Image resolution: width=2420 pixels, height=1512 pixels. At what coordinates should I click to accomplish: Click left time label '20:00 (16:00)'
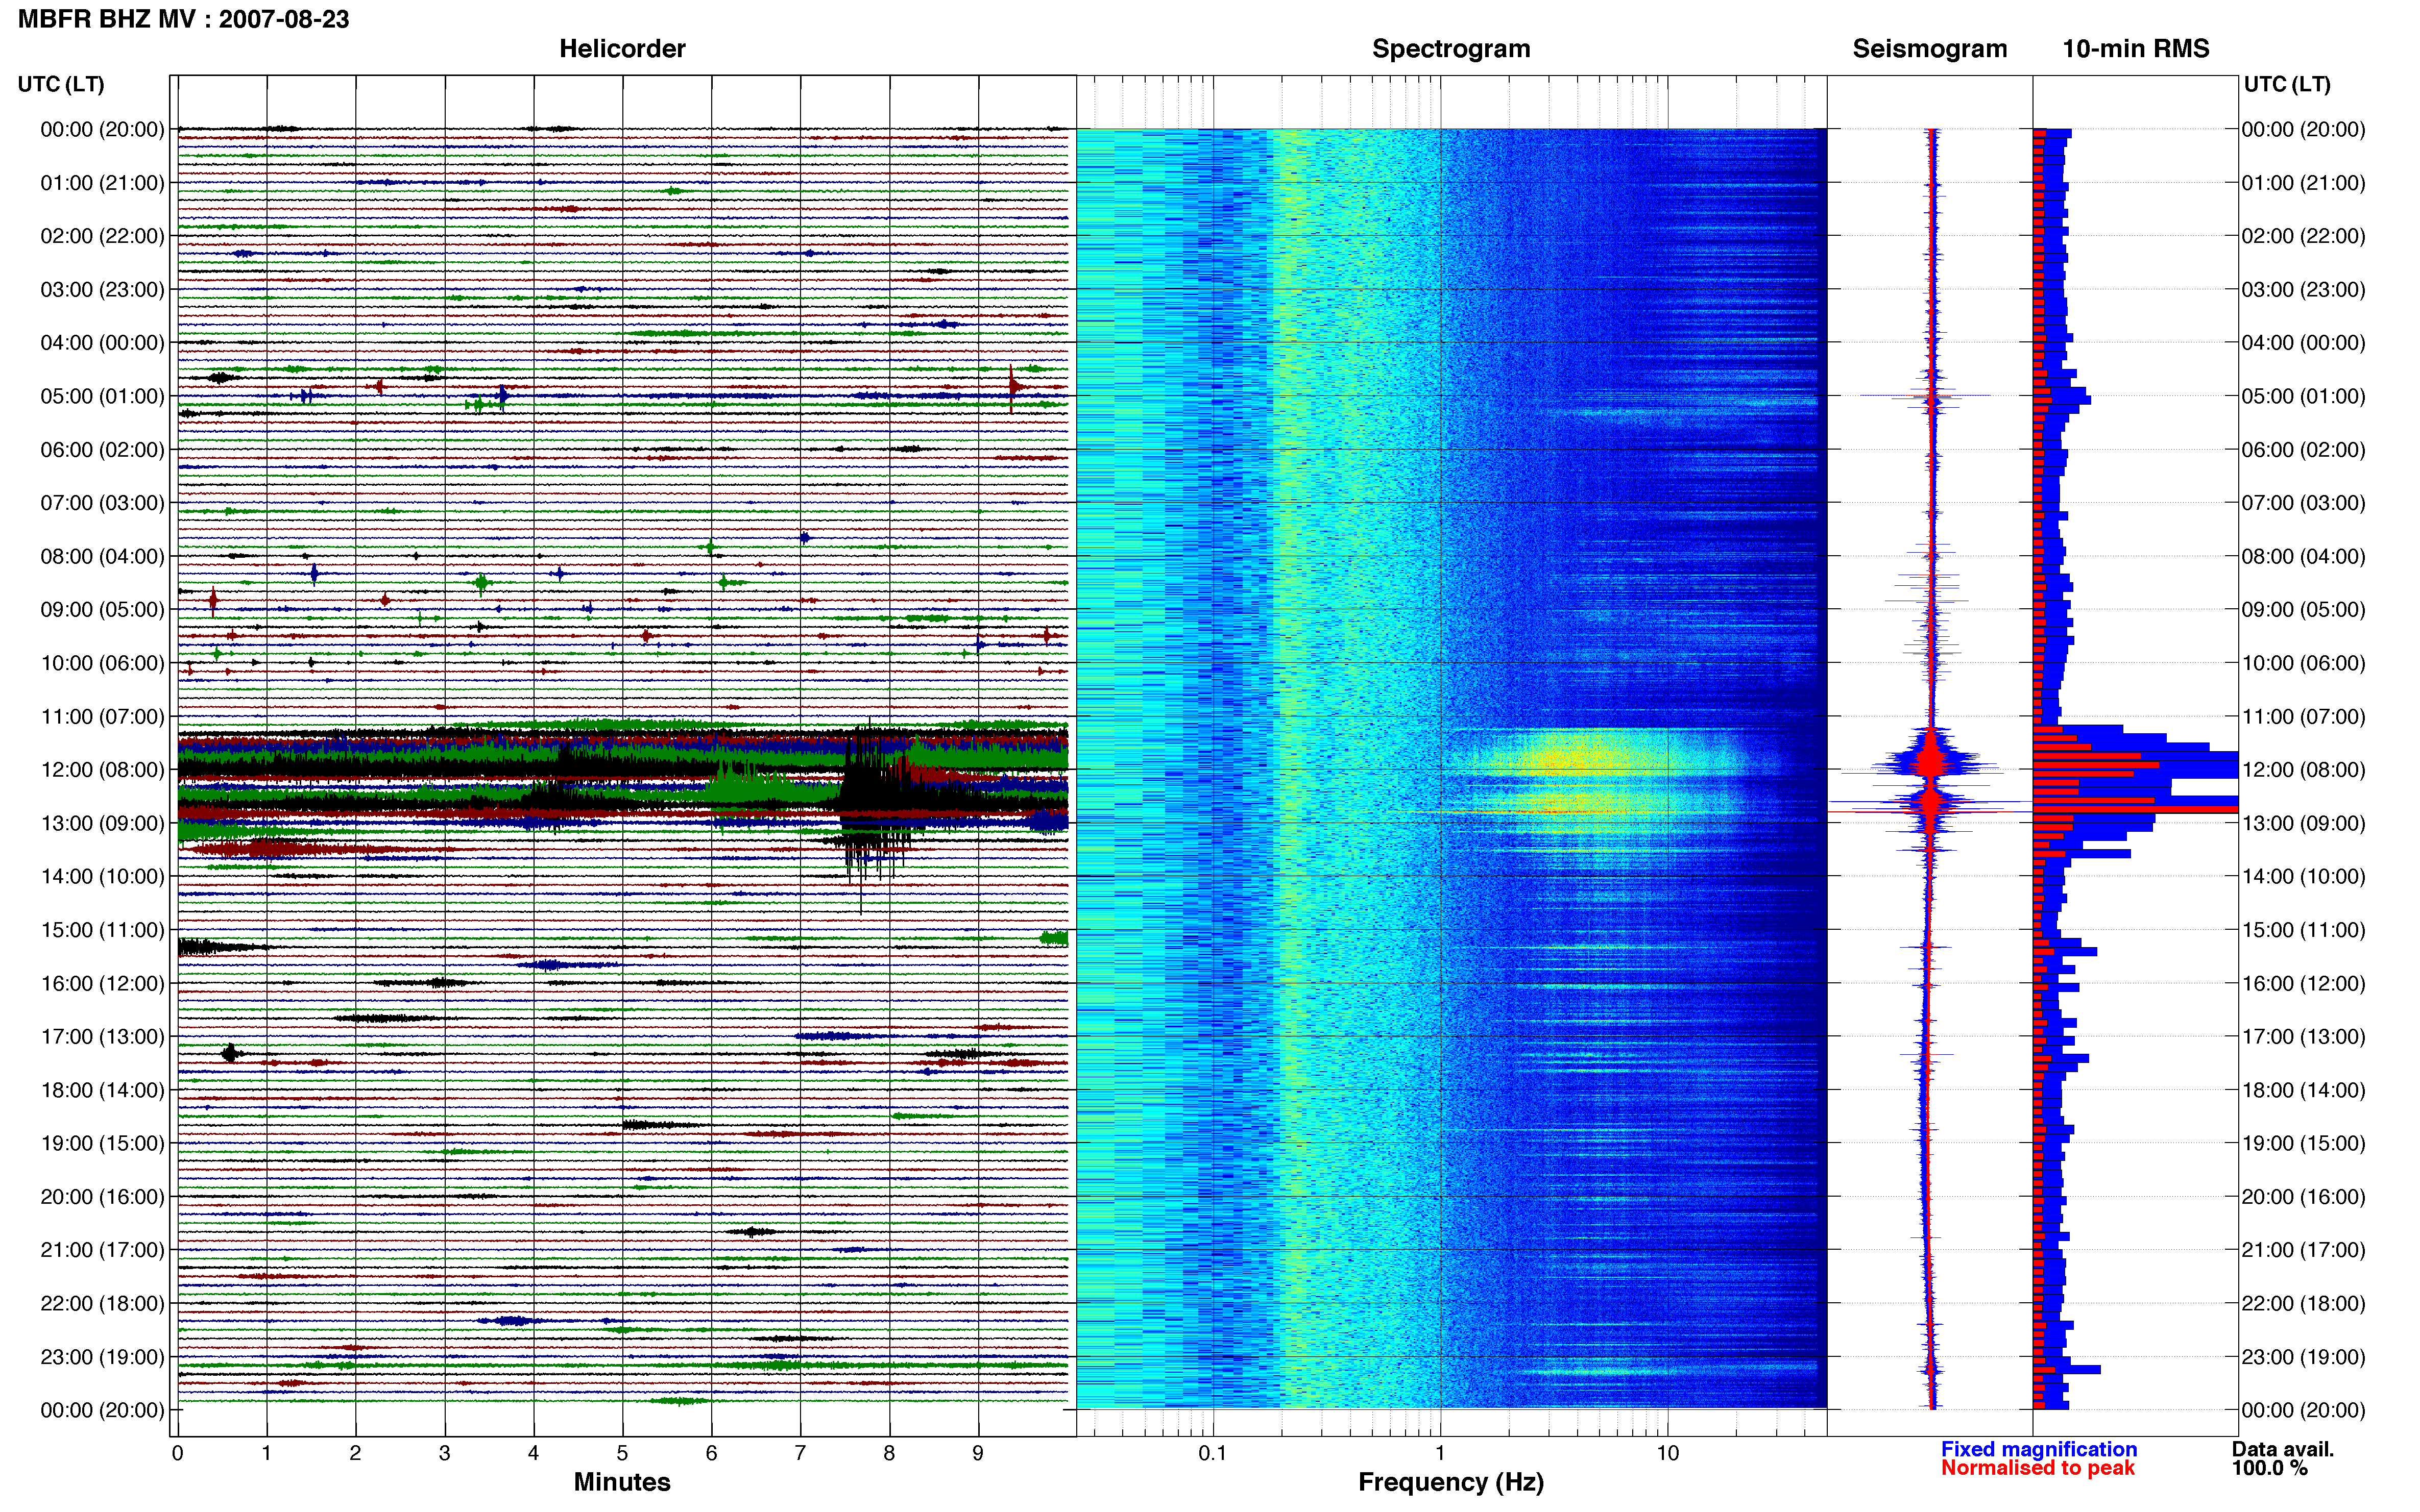click(102, 1196)
